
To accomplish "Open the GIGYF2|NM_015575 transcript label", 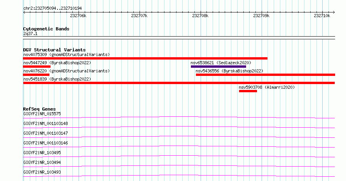I will pyautogui.click(x=42, y=114).
